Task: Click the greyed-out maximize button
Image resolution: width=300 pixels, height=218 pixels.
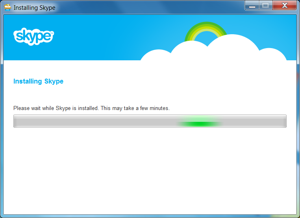Action: pyautogui.click(x=265, y=6)
